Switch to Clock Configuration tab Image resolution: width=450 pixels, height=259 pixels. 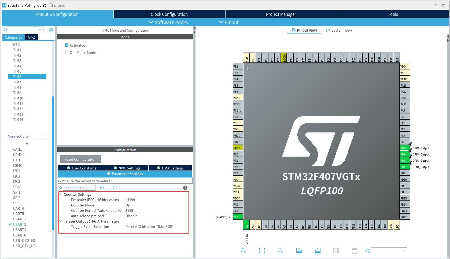click(x=169, y=14)
